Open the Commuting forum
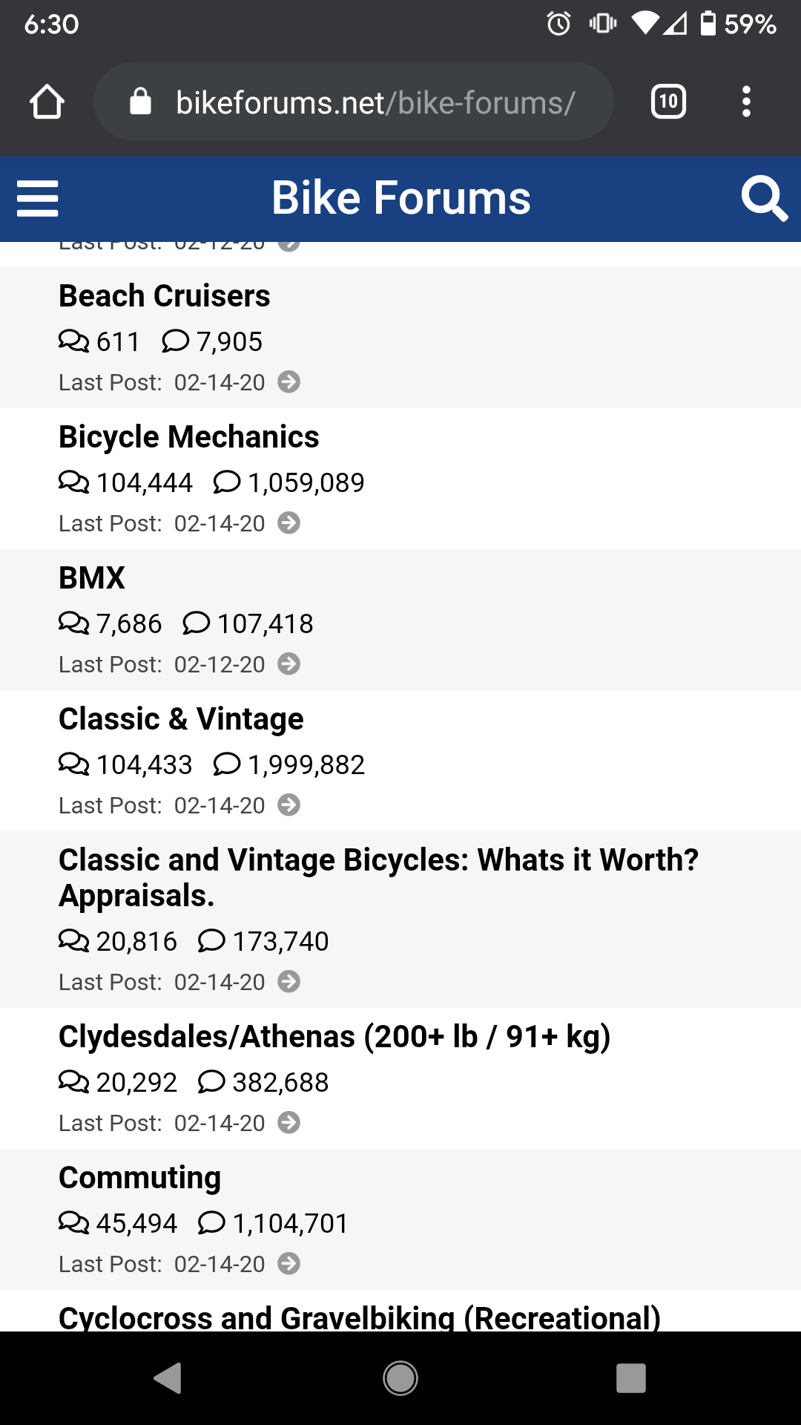 click(140, 1178)
